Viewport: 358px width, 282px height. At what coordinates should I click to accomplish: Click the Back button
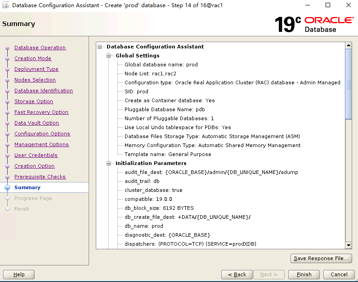pos(237,274)
